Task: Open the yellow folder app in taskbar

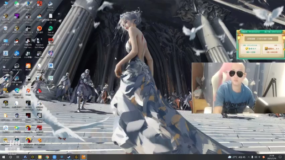Action: click(40, 157)
